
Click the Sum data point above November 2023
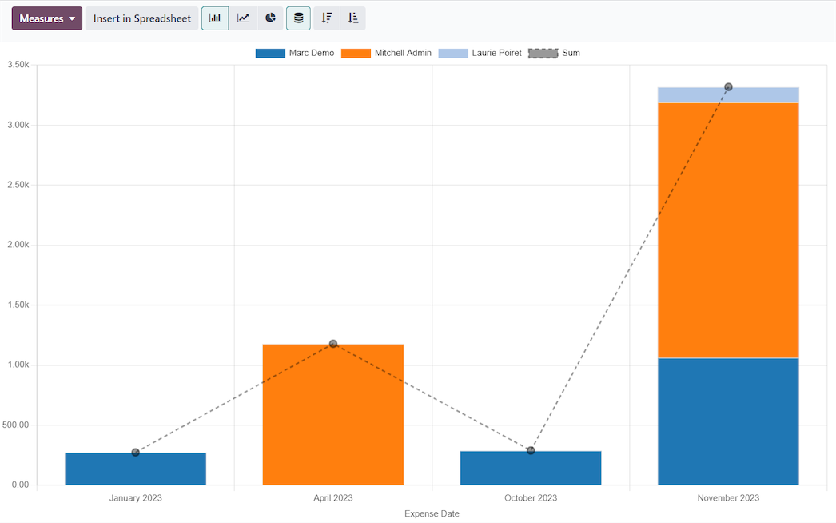(728, 87)
